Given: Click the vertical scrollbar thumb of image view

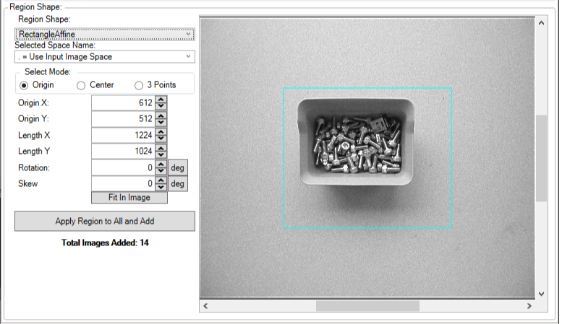Looking at the screenshot, I should 541,158.
